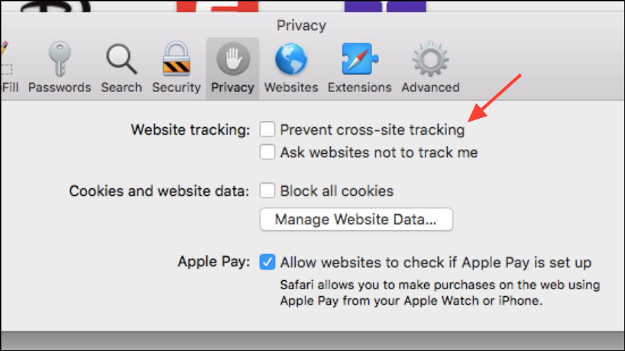This screenshot has width=625, height=351.
Task: Select the Security tab label
Action: pos(177,87)
